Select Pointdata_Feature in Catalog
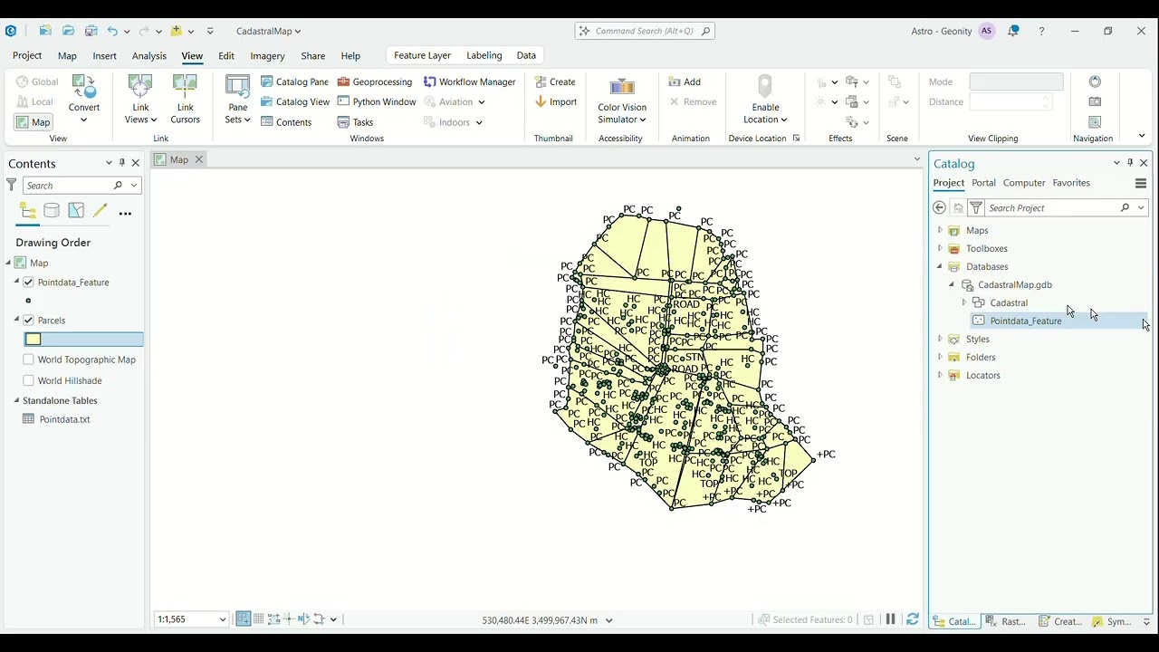 coord(1026,321)
